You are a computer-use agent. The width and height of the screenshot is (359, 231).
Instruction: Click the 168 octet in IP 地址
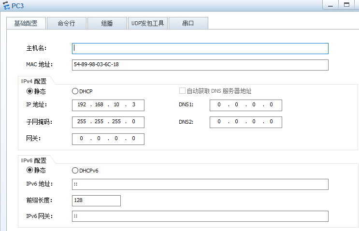(99, 104)
